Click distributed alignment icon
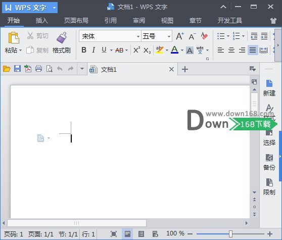 point(263,50)
